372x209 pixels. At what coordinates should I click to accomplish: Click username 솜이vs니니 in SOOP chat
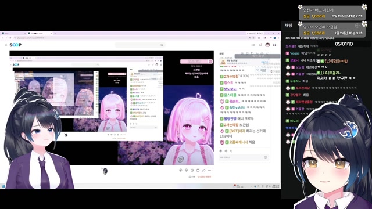(x=237, y=107)
